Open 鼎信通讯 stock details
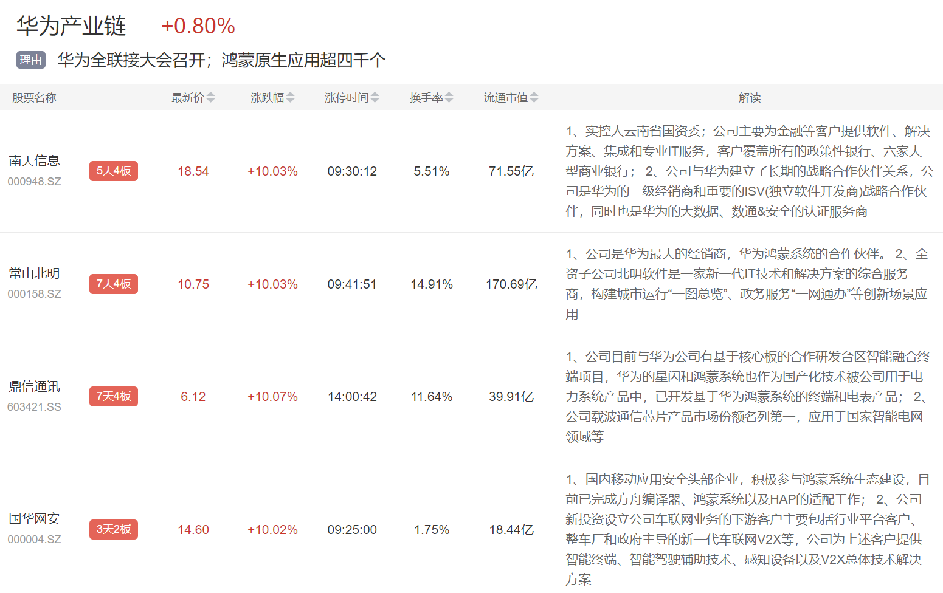Screen dimensions: 943x593 [34, 386]
